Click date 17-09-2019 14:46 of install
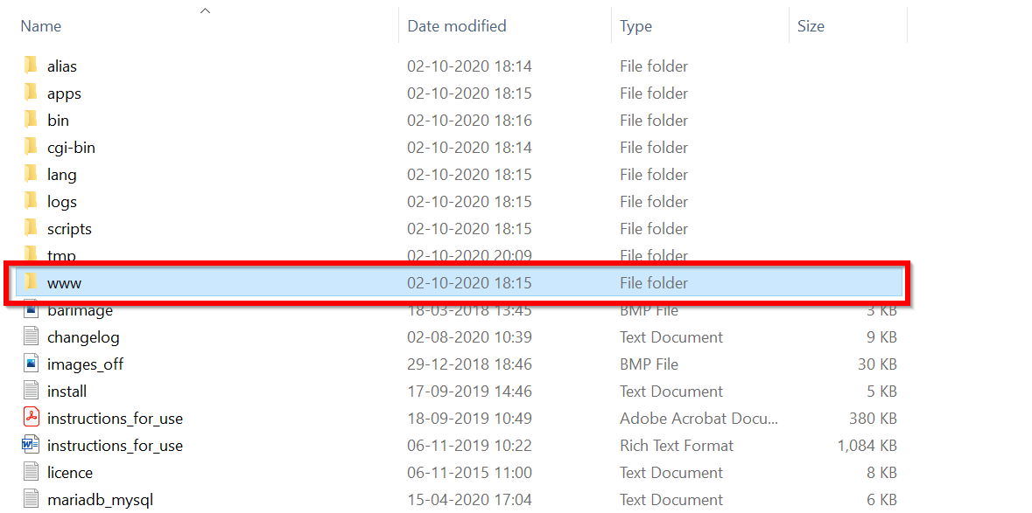Screen dimensions: 1032x513 pos(469,392)
